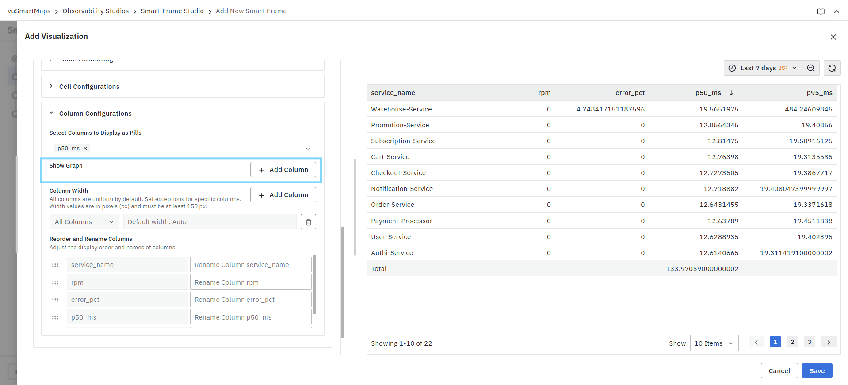Sort by the rpm column header
This screenshot has width=848, height=385.
point(544,93)
